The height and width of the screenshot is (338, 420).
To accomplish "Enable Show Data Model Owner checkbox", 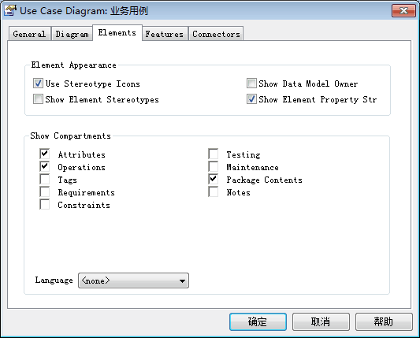I will pyautogui.click(x=251, y=84).
